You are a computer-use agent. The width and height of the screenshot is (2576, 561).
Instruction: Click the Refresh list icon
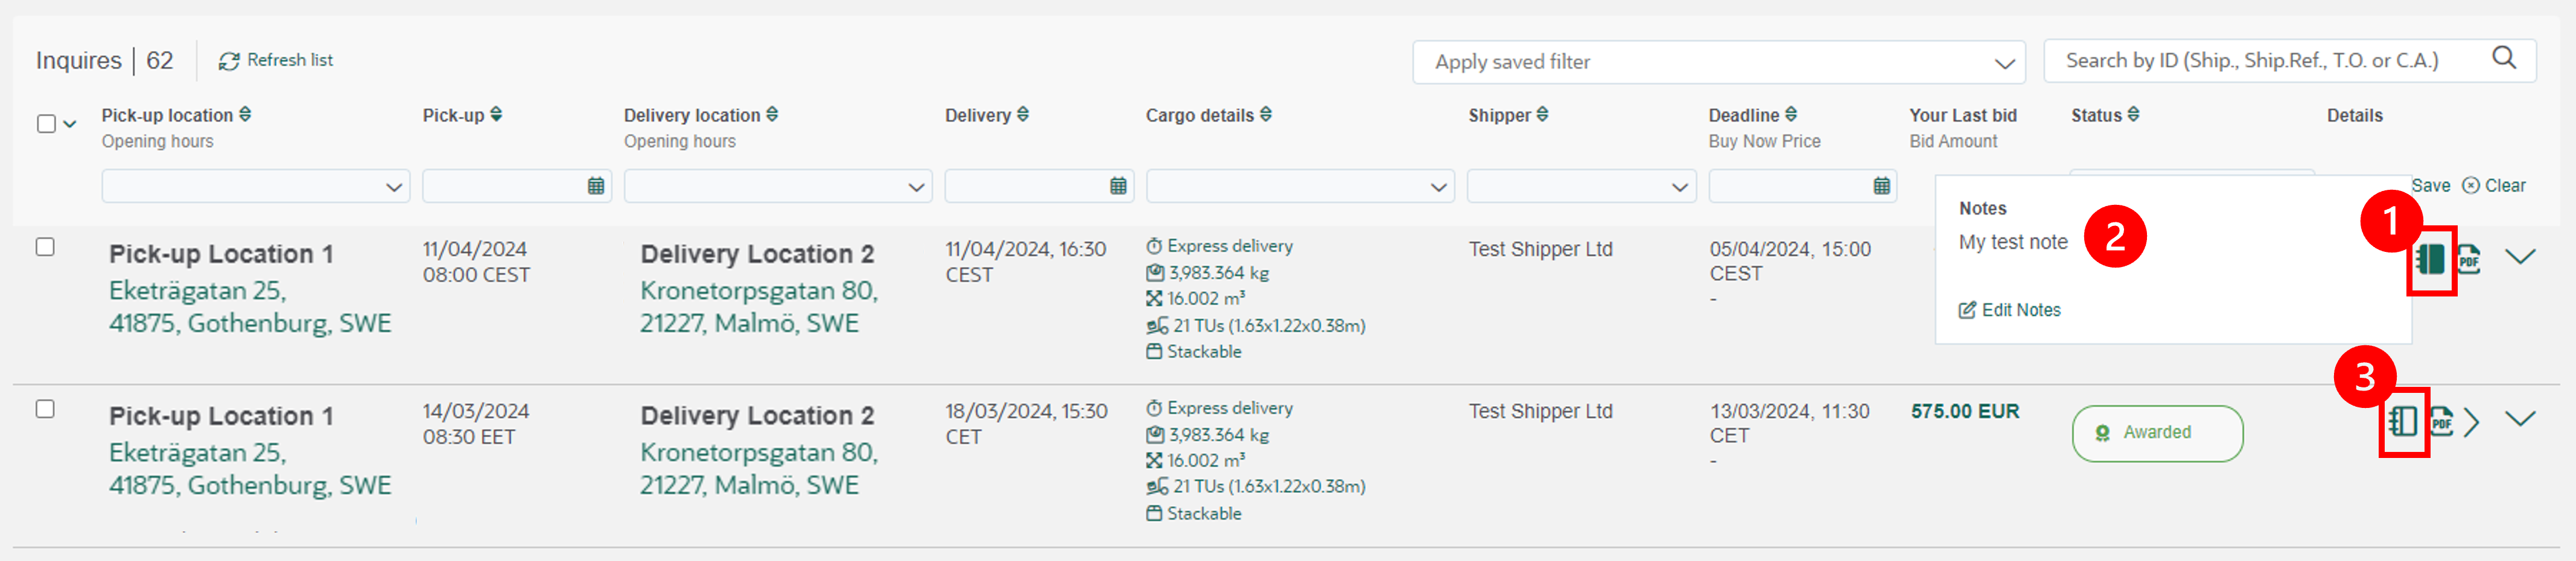pos(229,61)
